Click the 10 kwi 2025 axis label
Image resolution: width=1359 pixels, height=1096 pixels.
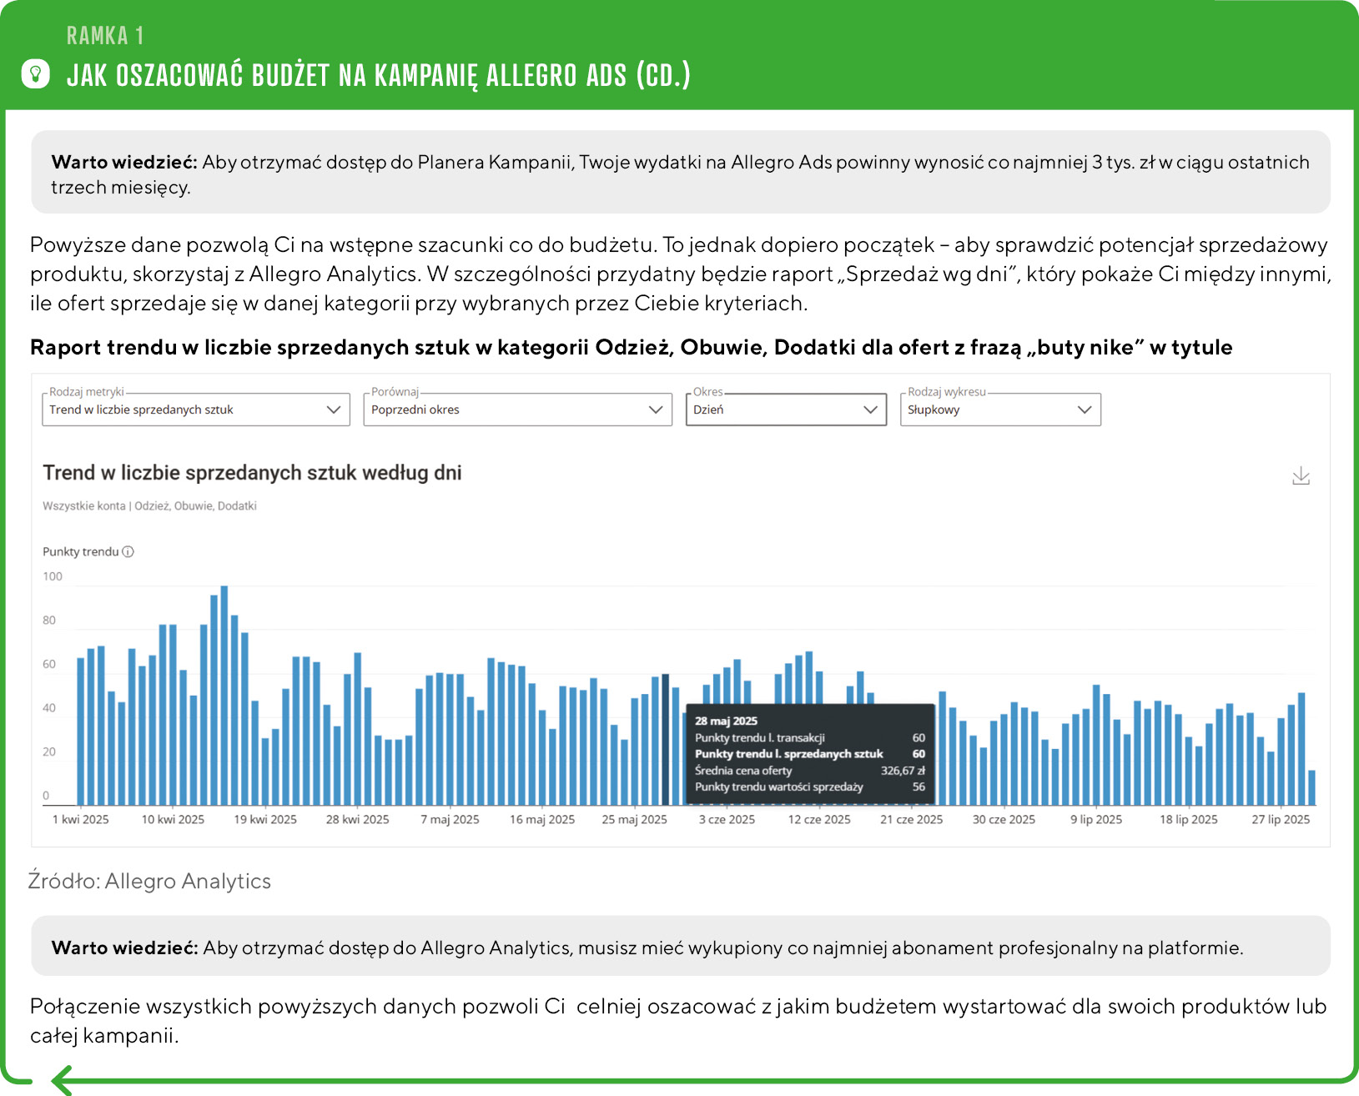(x=173, y=819)
